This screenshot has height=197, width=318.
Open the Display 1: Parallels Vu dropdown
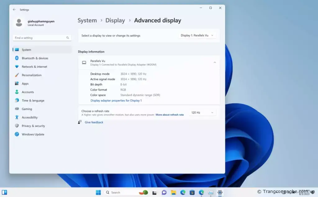click(197, 35)
